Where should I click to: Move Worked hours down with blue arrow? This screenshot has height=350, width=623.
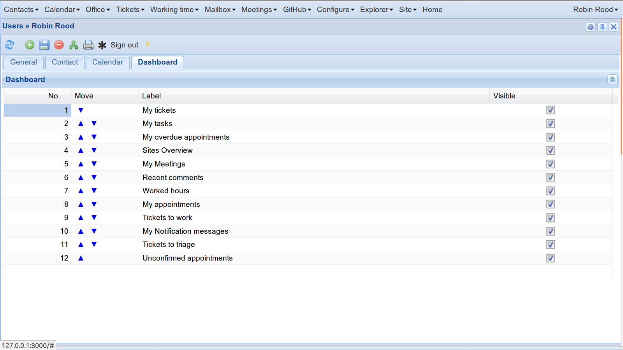click(94, 191)
